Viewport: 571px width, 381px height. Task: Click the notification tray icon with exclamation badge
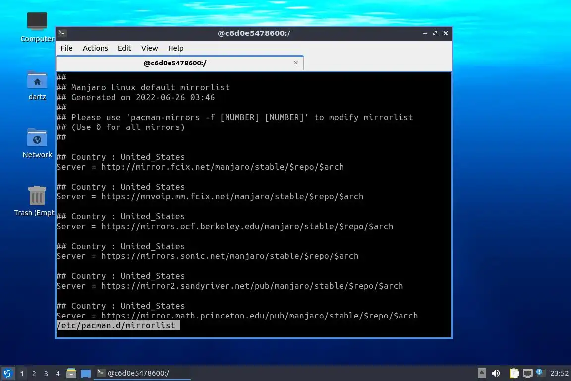point(540,373)
